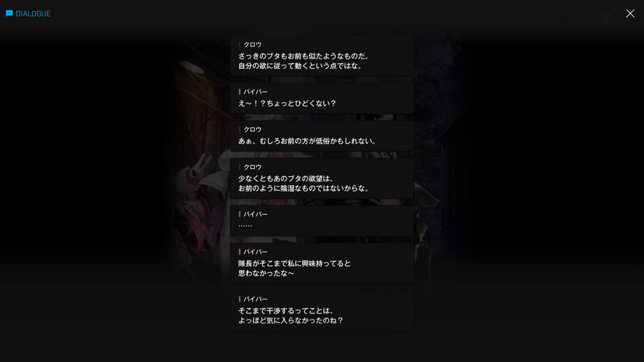Click pink marker beside first バイパー name
Screen dimensions: 644x362
click(x=239, y=92)
